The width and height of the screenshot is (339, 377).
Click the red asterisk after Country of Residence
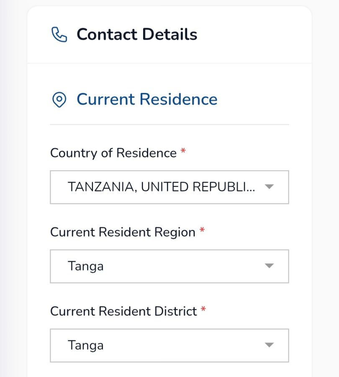tap(183, 152)
